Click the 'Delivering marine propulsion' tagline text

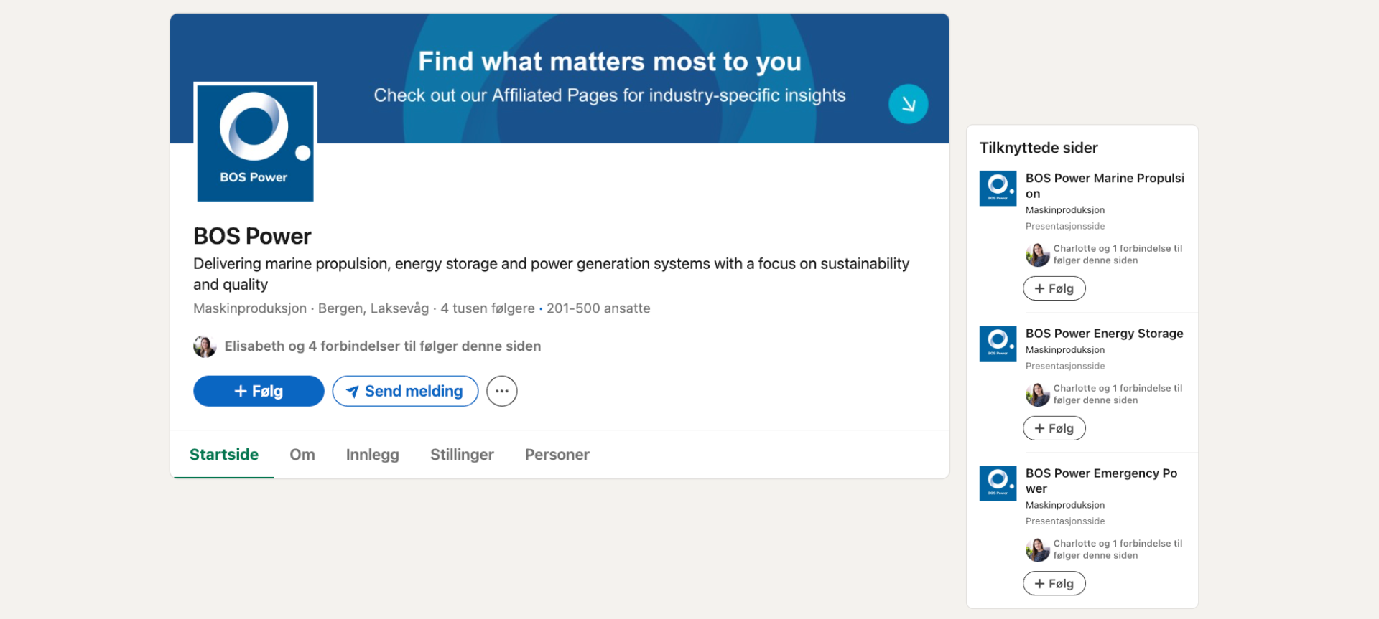point(551,274)
